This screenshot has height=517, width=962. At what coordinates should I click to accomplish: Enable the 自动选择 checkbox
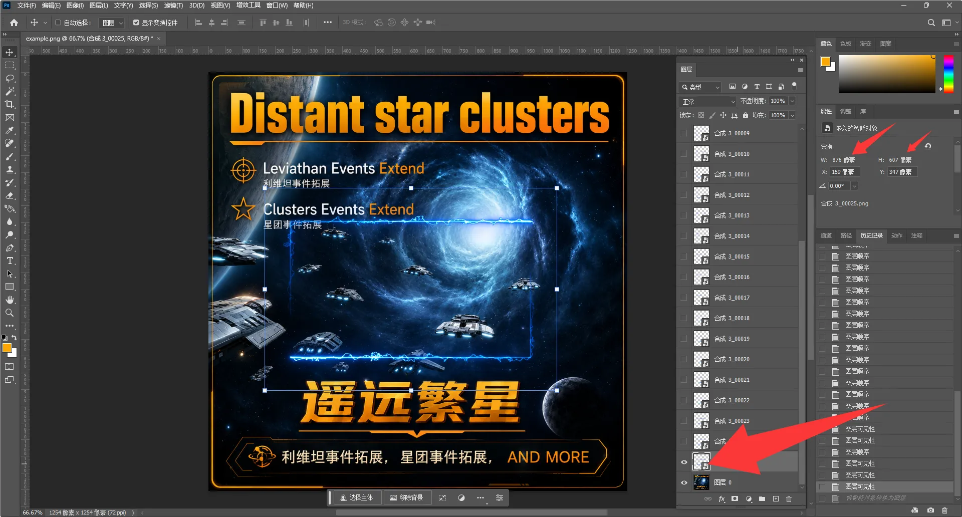point(58,23)
